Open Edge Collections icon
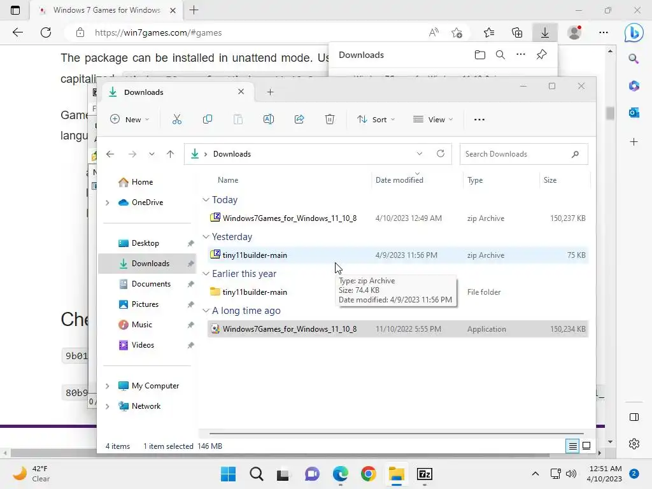Viewport: 652px width, 489px height. (517, 32)
